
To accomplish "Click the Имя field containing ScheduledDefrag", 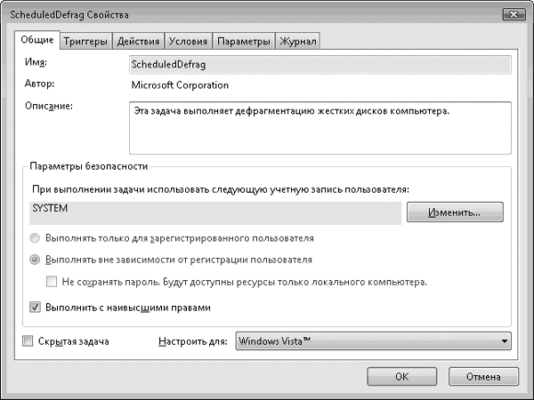I will (319, 64).
